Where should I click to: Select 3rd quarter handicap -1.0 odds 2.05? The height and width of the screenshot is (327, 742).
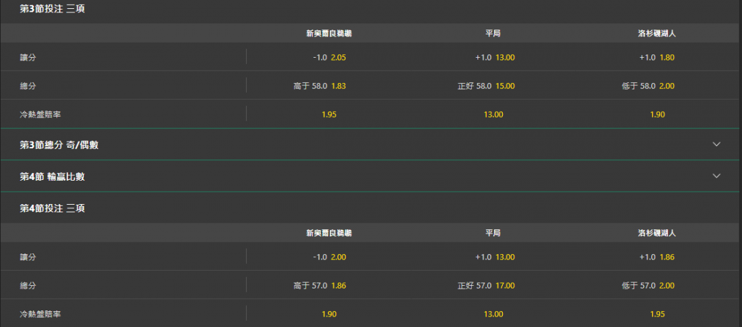[x=329, y=58]
